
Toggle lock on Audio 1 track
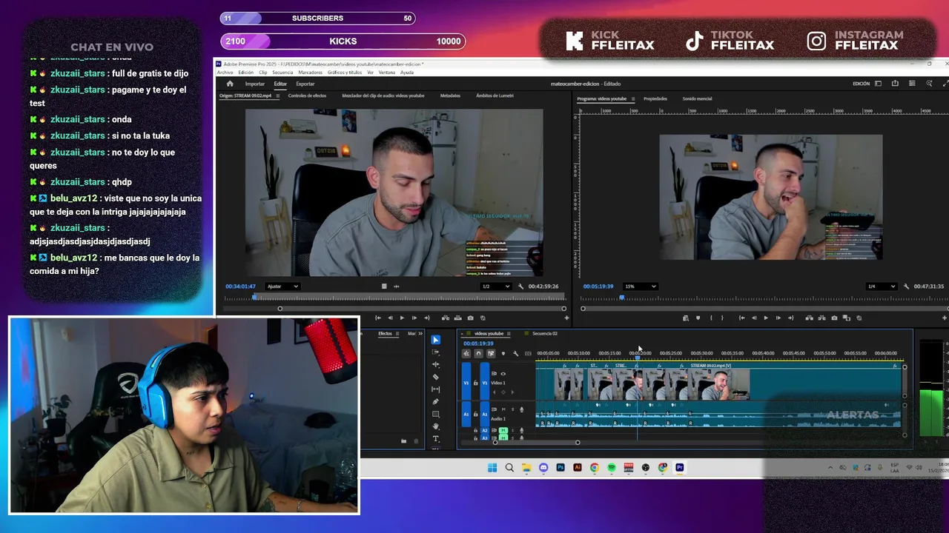click(x=476, y=415)
